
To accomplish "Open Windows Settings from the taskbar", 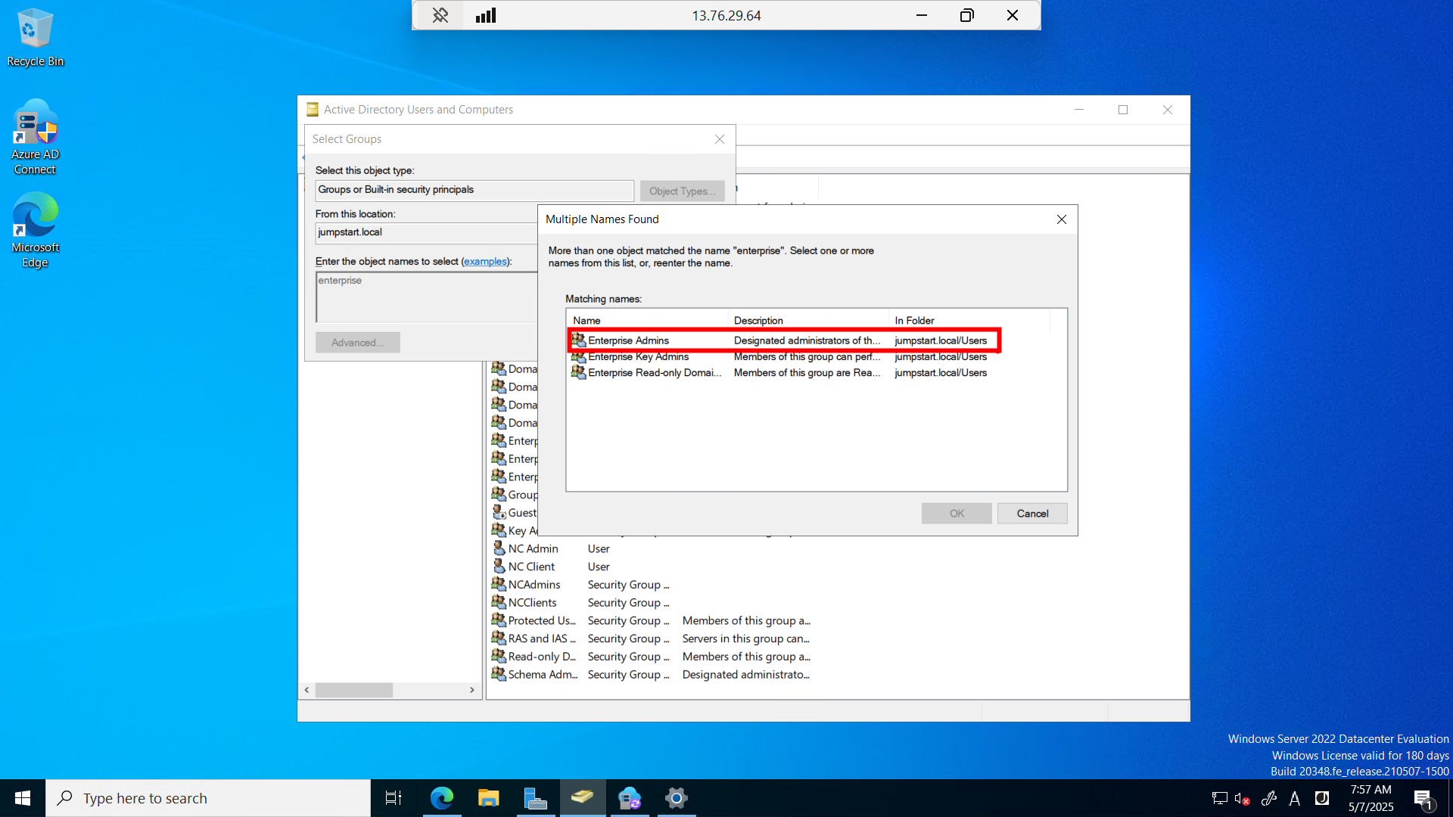I will (676, 797).
